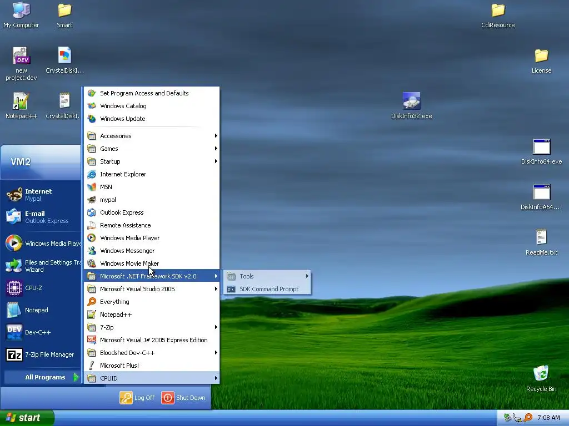This screenshot has height=426, width=569.
Task: Launch SDK Command Prompt
Action: point(267,288)
